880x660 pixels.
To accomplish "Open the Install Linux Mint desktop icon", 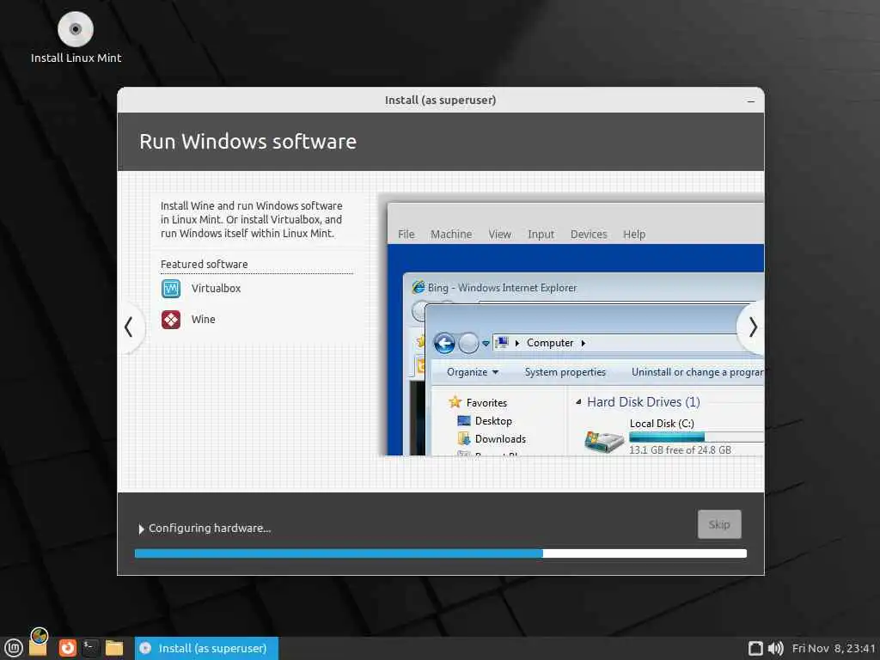I will pos(76,36).
